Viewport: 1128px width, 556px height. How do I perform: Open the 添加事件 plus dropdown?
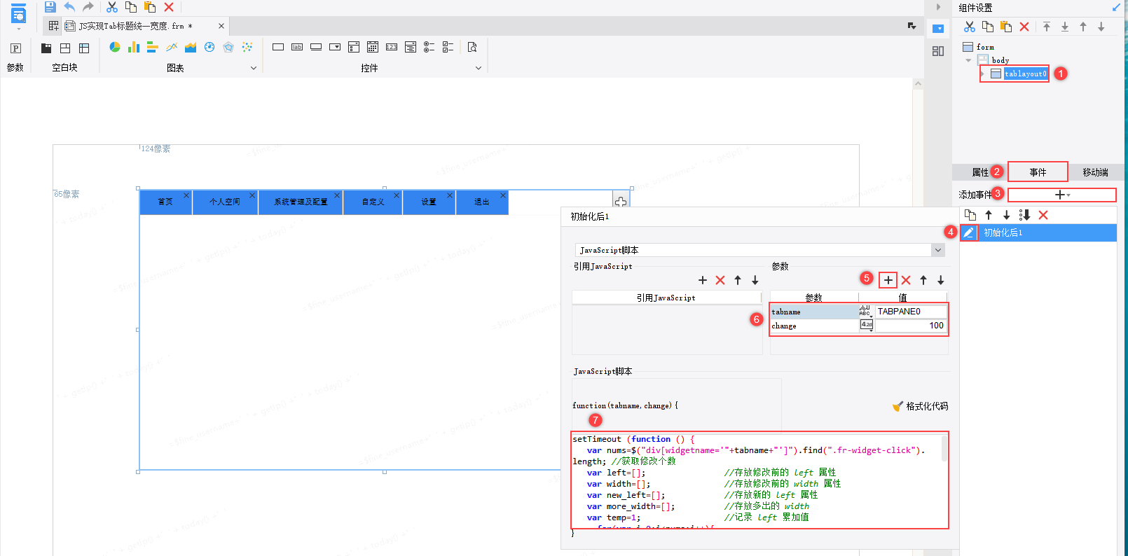coord(1062,195)
